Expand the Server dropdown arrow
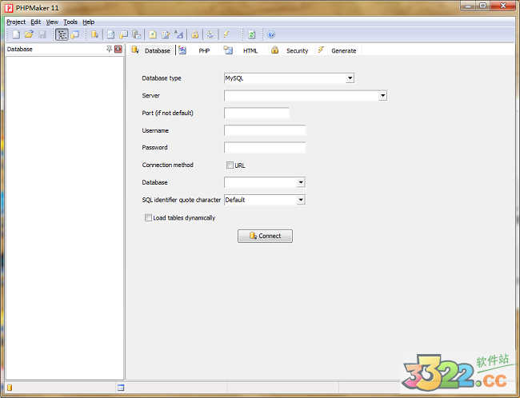Viewport: 520px width, 398px height. click(x=382, y=96)
